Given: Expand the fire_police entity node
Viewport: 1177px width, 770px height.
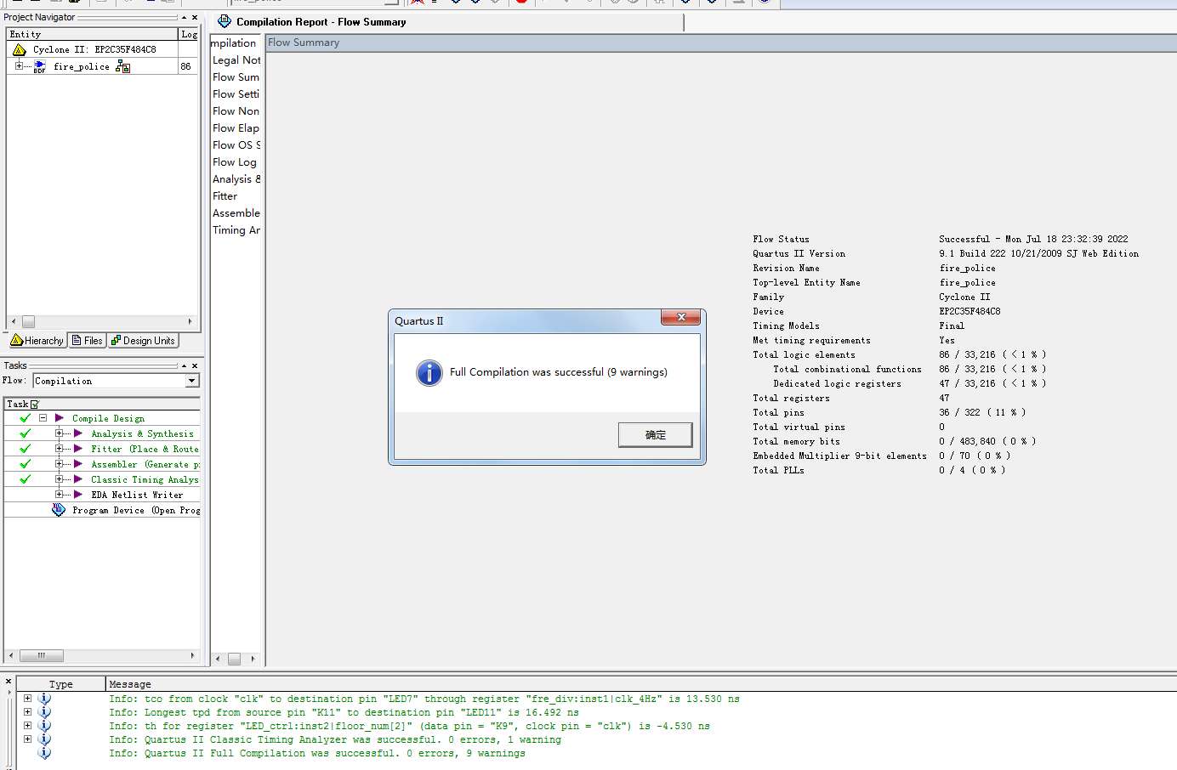Looking at the screenshot, I should pyautogui.click(x=20, y=65).
